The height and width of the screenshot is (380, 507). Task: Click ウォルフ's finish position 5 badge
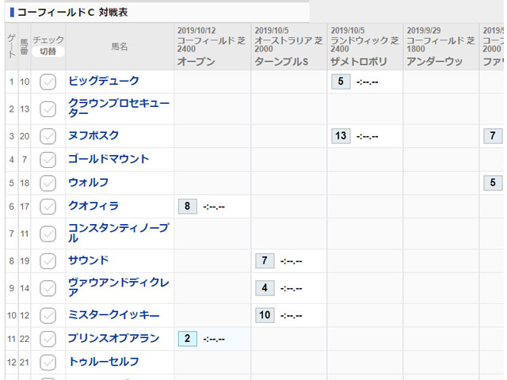[x=493, y=183]
